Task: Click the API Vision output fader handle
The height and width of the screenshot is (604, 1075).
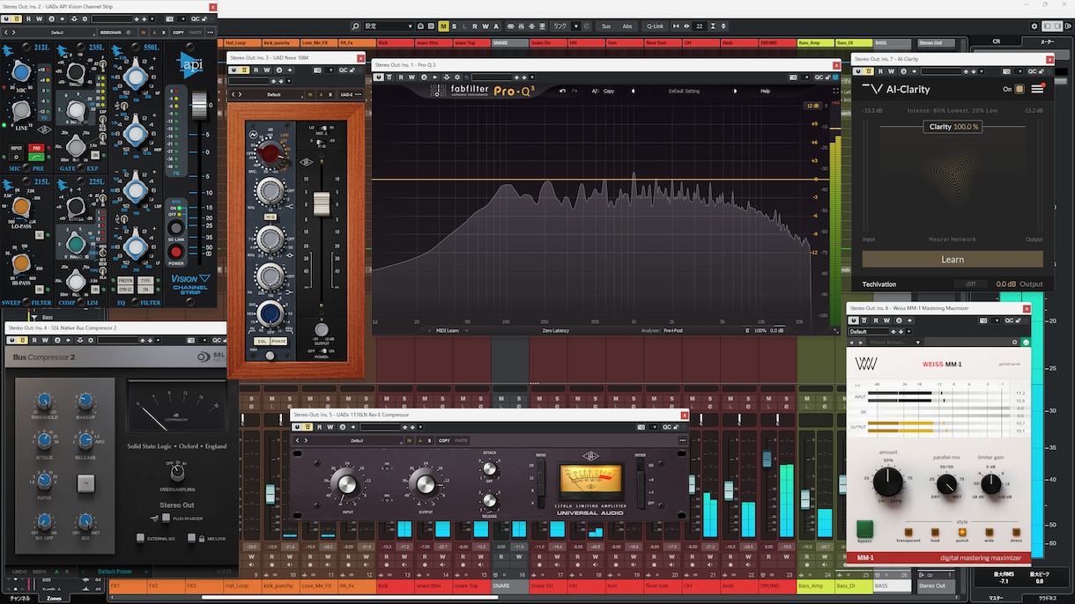Action: [200, 105]
